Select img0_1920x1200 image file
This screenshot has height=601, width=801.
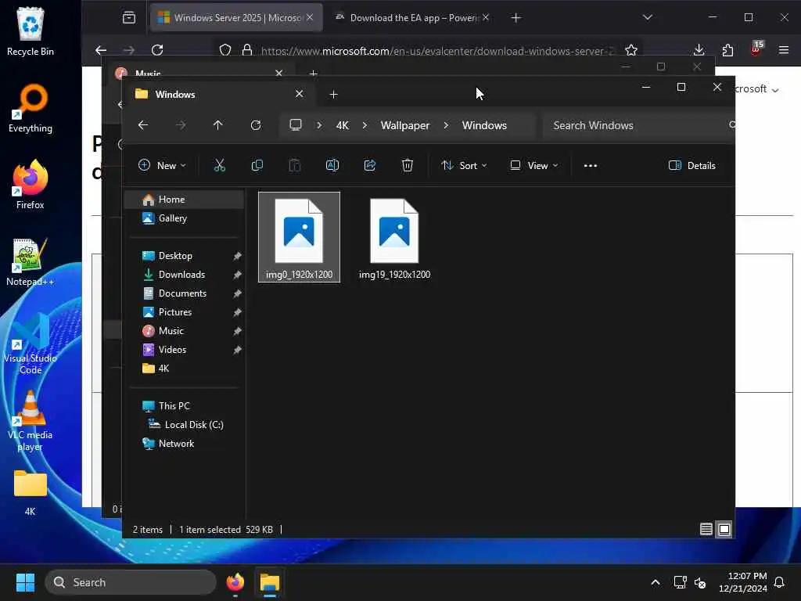(300, 237)
